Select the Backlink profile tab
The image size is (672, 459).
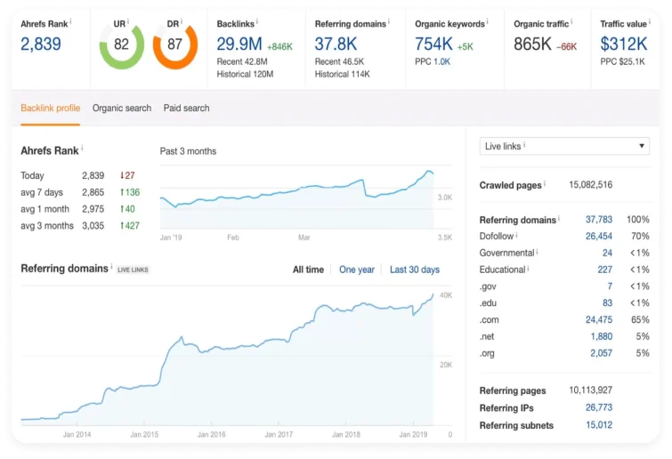[x=50, y=108]
